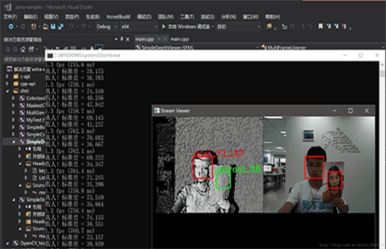Click the navigate backward toolbar icon
The image size is (386, 249).
pyautogui.click(x=11, y=26)
